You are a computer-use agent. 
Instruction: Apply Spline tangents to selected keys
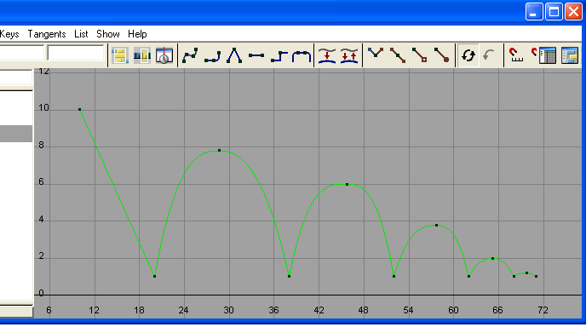coord(190,55)
